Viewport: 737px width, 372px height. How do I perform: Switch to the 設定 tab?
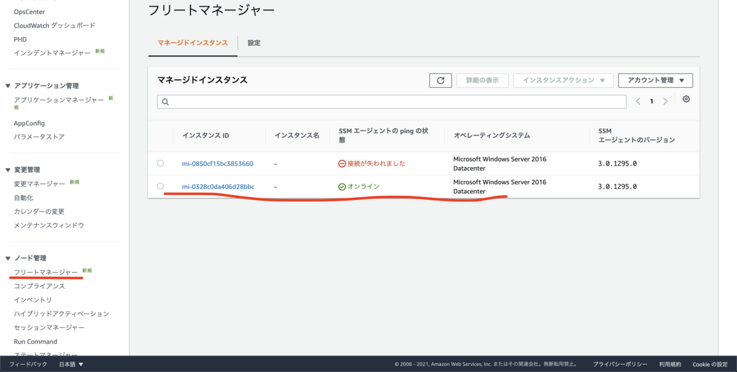[x=254, y=43]
